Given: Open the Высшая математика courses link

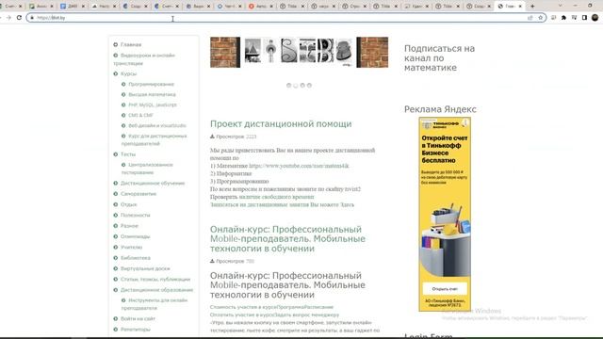Looking at the screenshot, I should (x=152, y=94).
